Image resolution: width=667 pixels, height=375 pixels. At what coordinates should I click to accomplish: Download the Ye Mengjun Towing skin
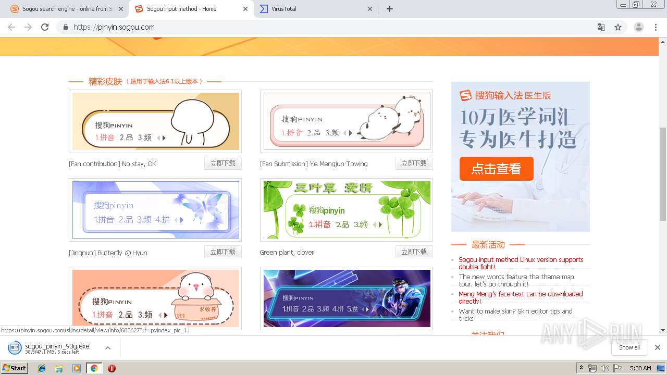[414, 164]
